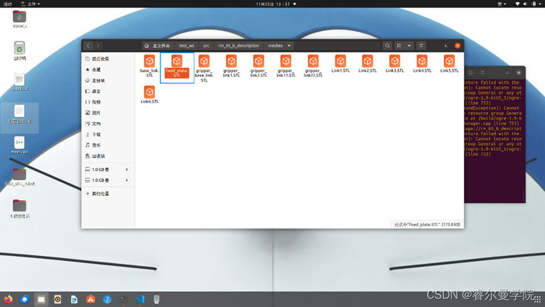This screenshot has width=545, height=307.
Task: Open 其他位置 in the sidebar
Action: tap(108, 193)
